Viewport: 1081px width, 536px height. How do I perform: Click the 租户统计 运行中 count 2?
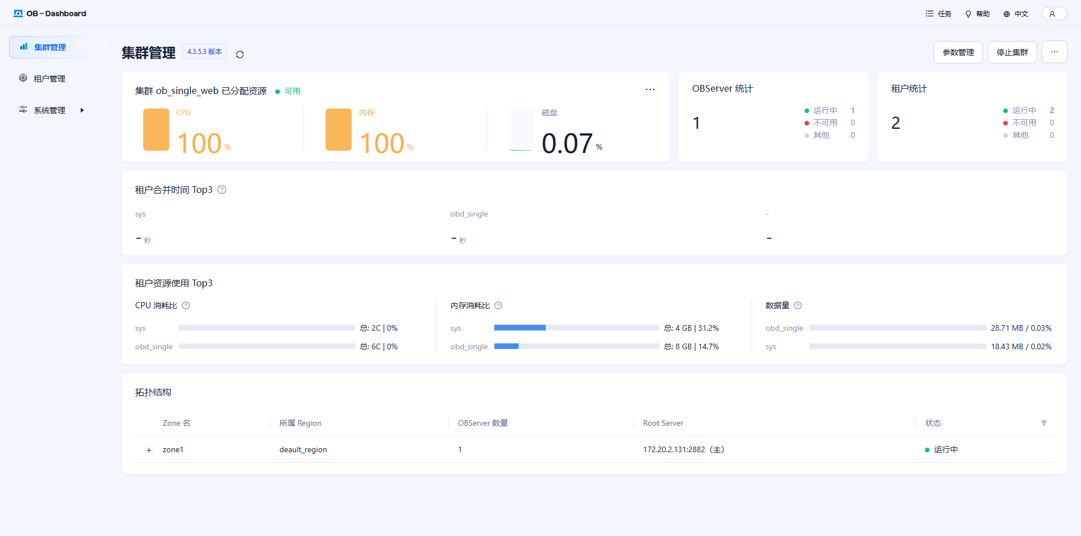click(1052, 110)
